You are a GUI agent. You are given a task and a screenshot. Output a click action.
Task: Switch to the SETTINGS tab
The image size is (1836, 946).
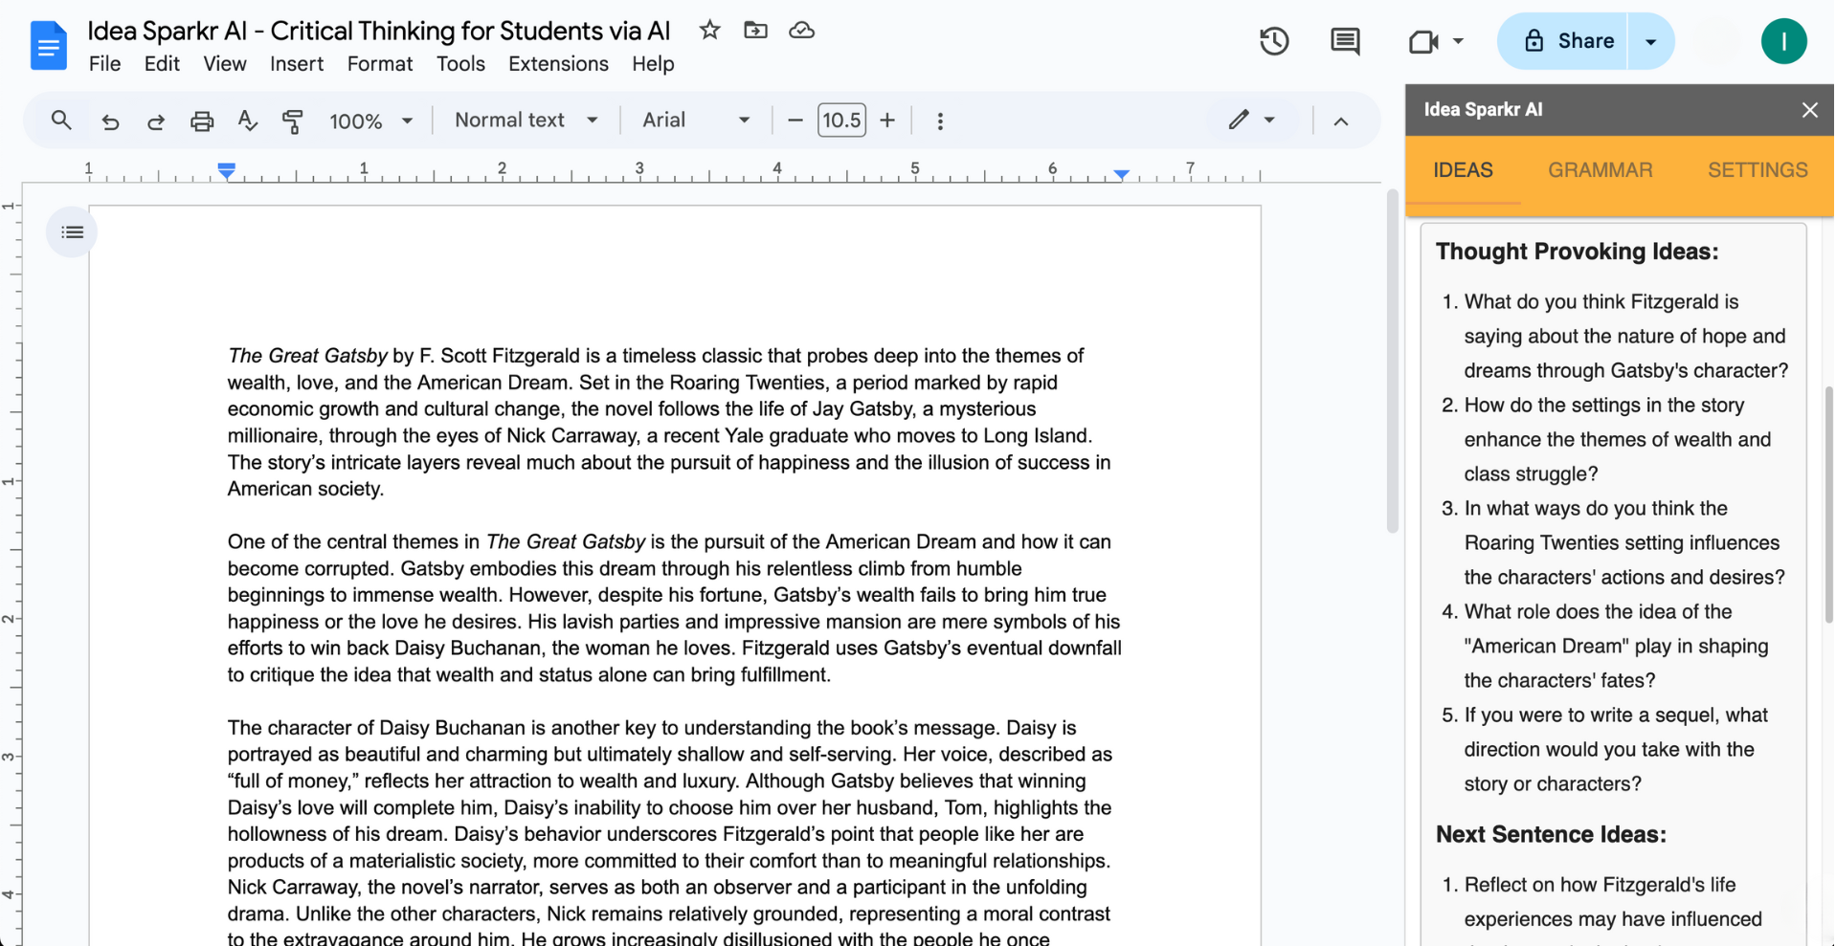1758,170
